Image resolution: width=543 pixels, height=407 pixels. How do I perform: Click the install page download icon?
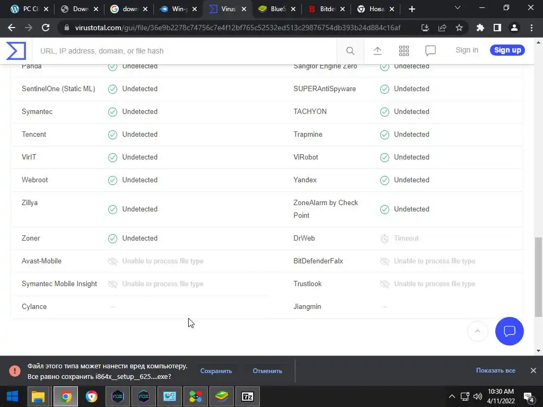point(425,28)
